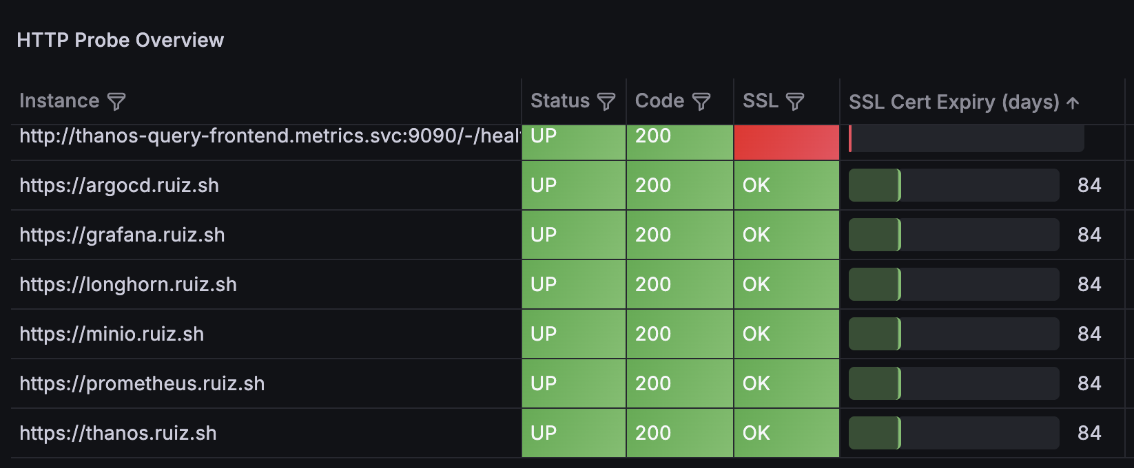Viewport: 1134px width, 468px height.
Task: Click grafana.ruiz.sh cert expiry bar gauge
Action: coord(953,235)
